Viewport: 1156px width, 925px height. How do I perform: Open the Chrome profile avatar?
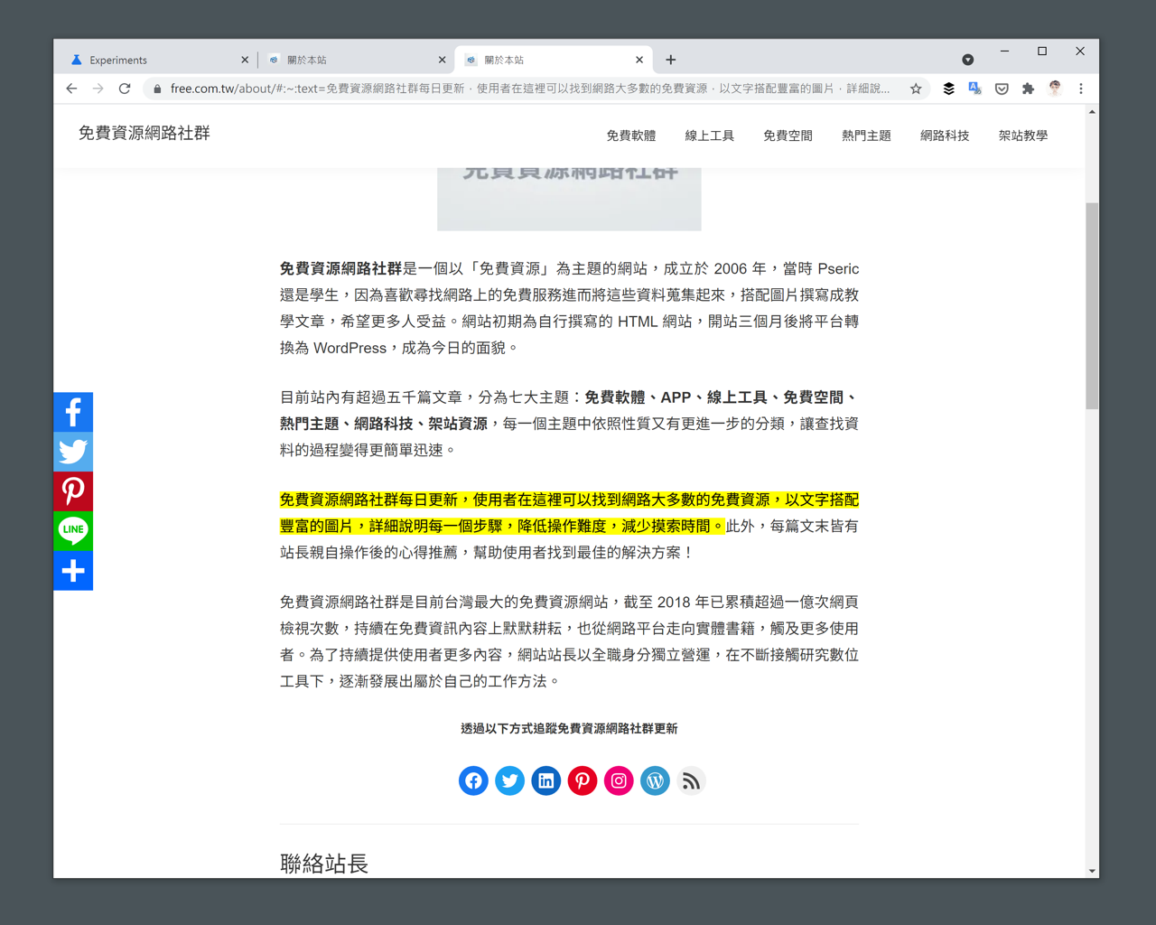1055,89
